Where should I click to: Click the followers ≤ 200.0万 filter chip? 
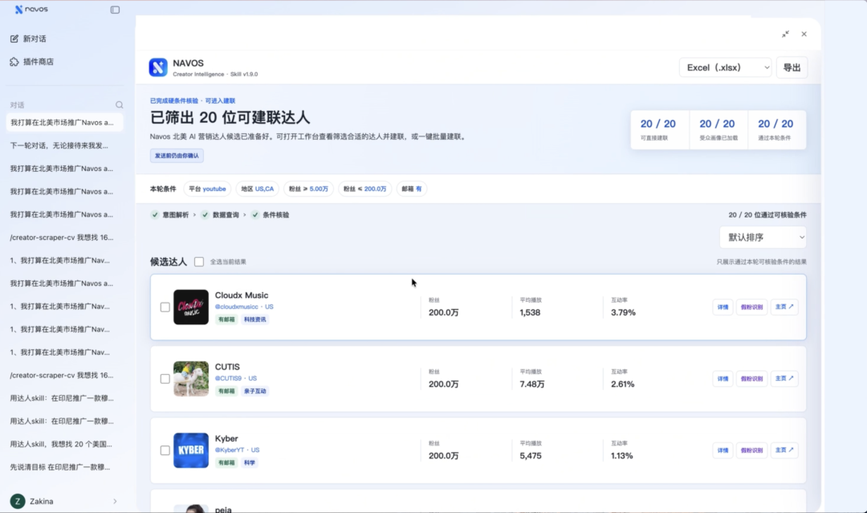(x=365, y=189)
